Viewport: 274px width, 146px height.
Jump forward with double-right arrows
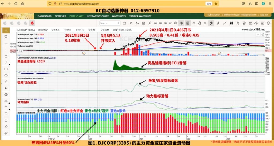(x=205, y=23)
